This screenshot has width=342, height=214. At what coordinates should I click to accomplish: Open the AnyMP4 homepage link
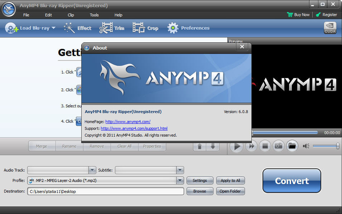(x=128, y=122)
